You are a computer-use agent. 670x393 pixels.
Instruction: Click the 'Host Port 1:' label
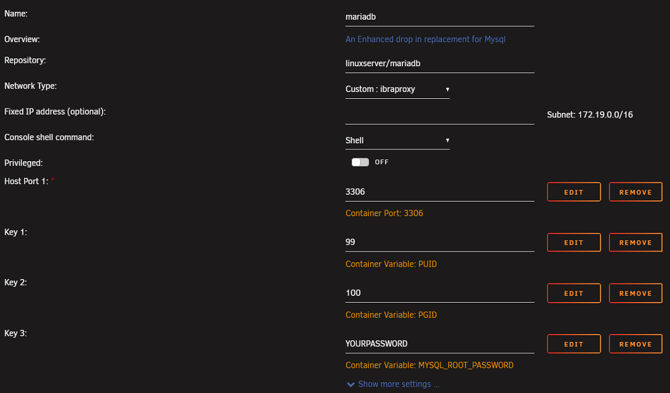point(26,181)
